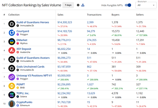Click the 15,573 buyers value
Viewport: 158px width, 108px height.
tap(116, 31)
